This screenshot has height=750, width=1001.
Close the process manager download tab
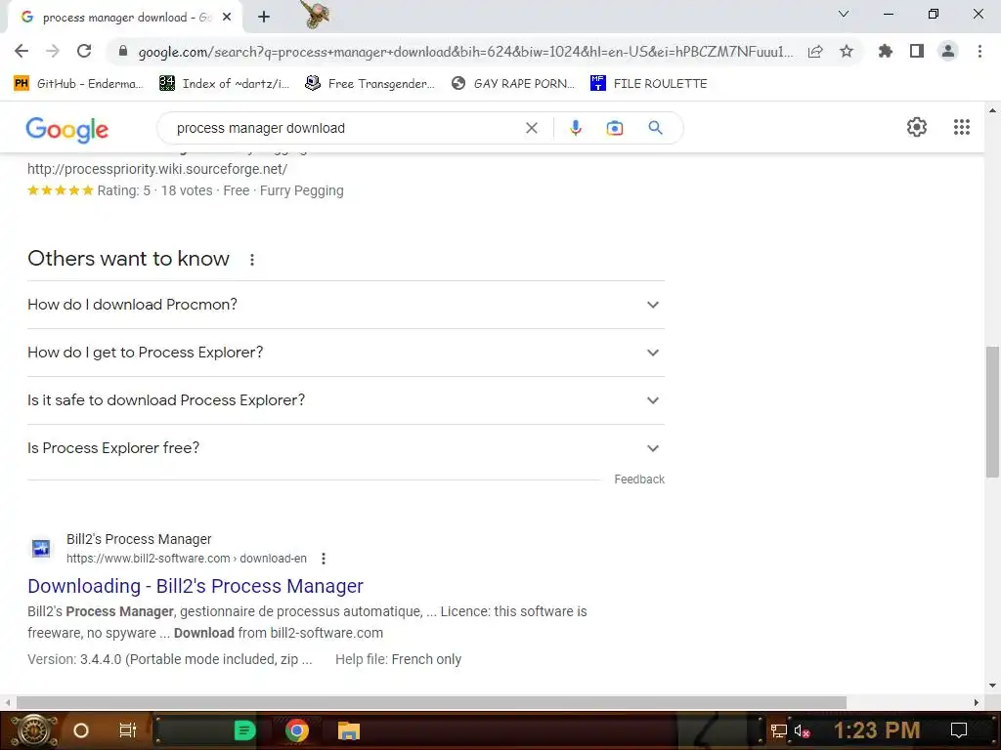coord(227,18)
